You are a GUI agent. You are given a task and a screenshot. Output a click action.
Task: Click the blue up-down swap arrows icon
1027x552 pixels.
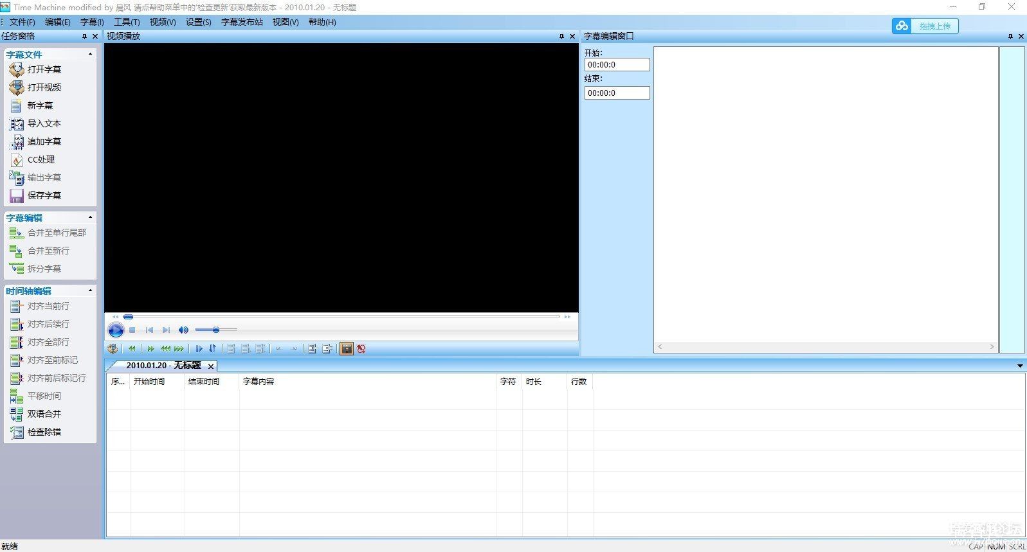[x=212, y=349]
